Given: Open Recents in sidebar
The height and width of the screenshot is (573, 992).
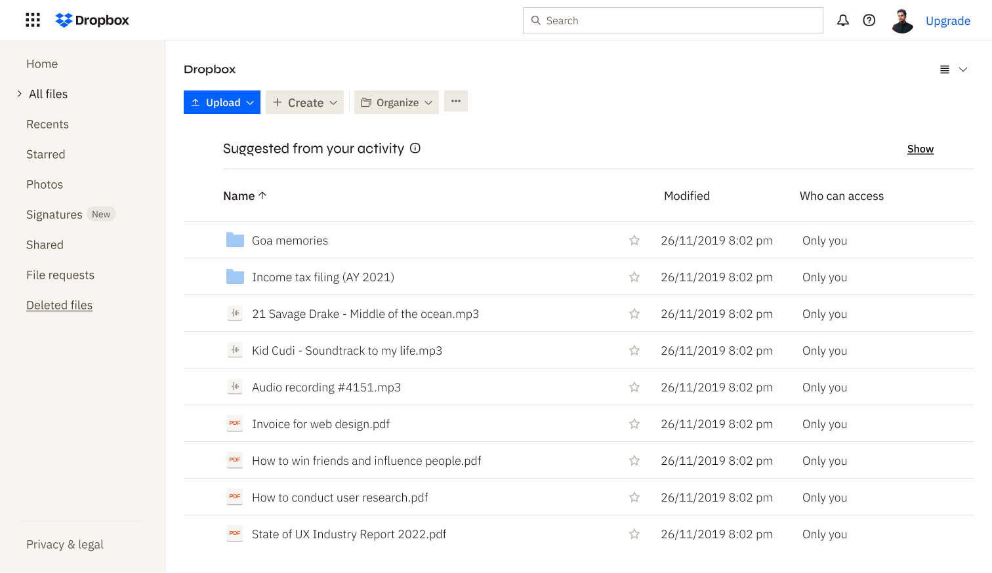Looking at the screenshot, I should (x=47, y=124).
